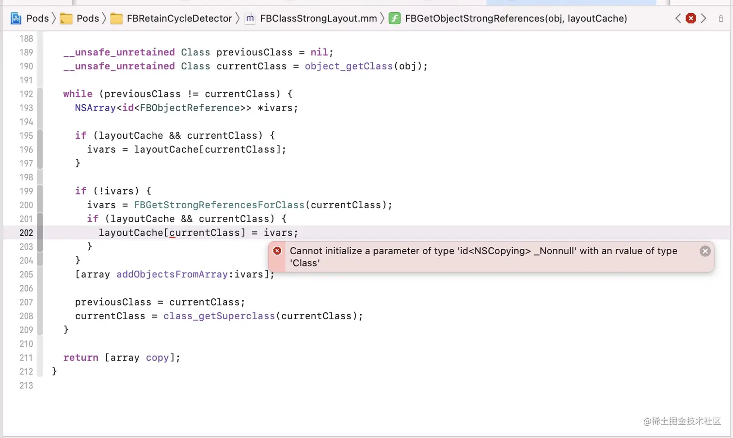Expand the chevron after FBClassStrongLayout.mm

[x=382, y=18]
